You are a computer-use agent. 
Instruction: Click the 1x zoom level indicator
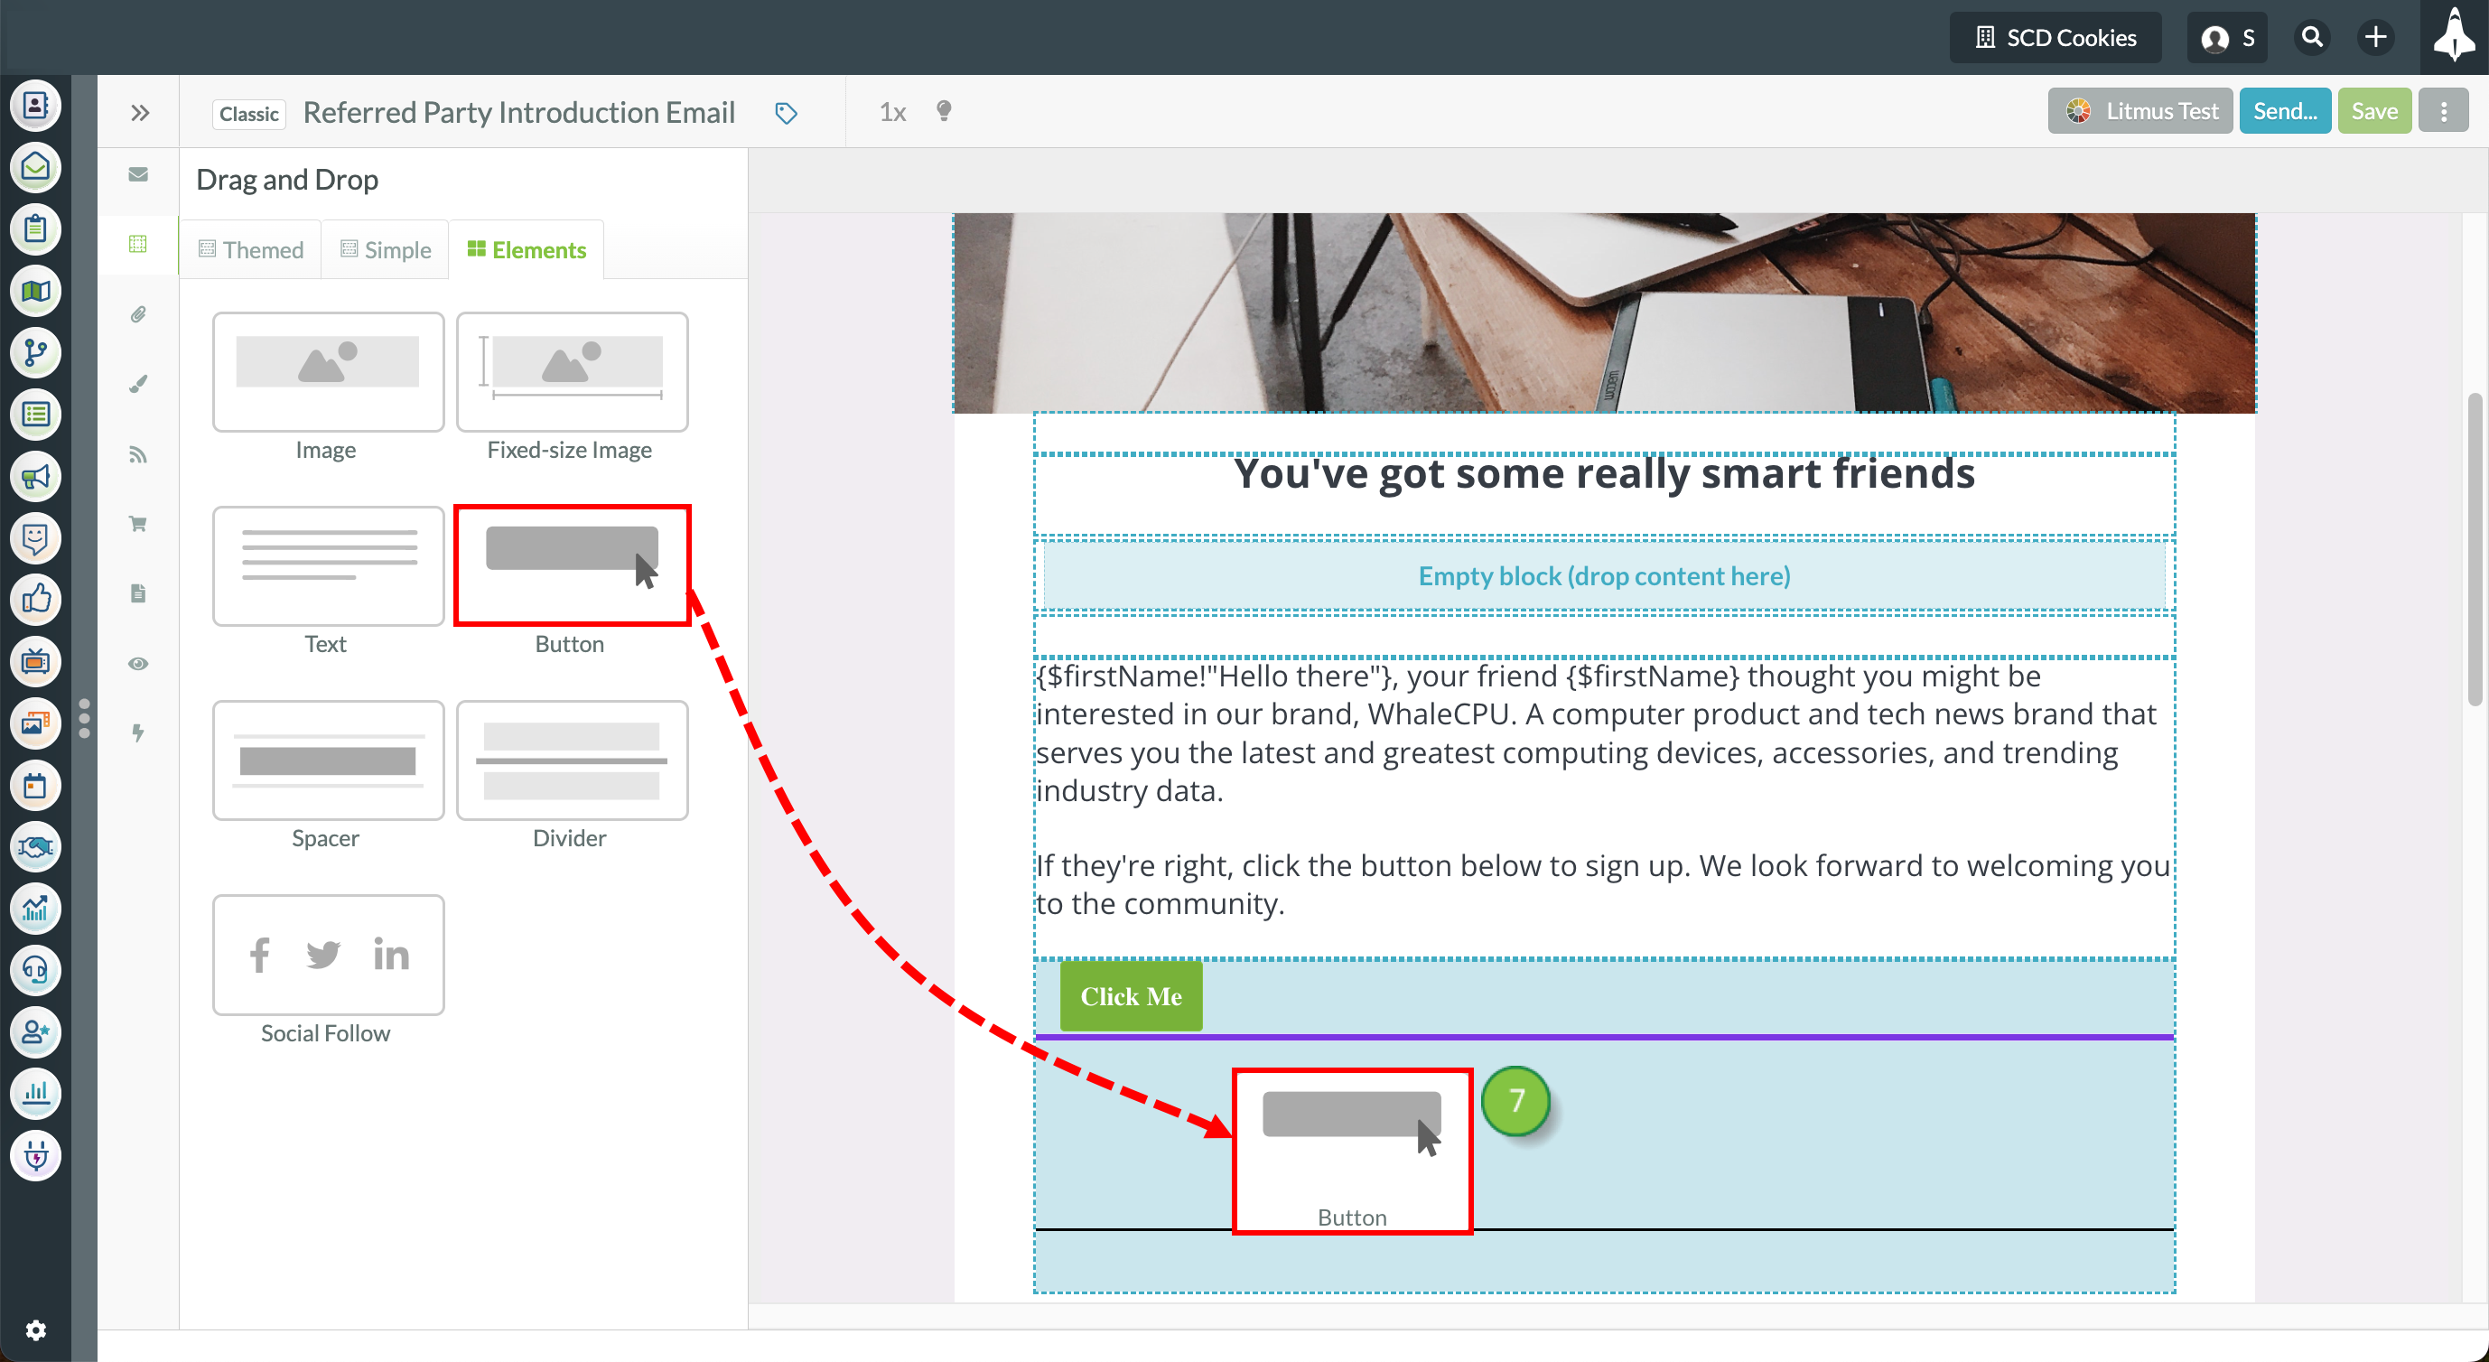pyautogui.click(x=893, y=112)
